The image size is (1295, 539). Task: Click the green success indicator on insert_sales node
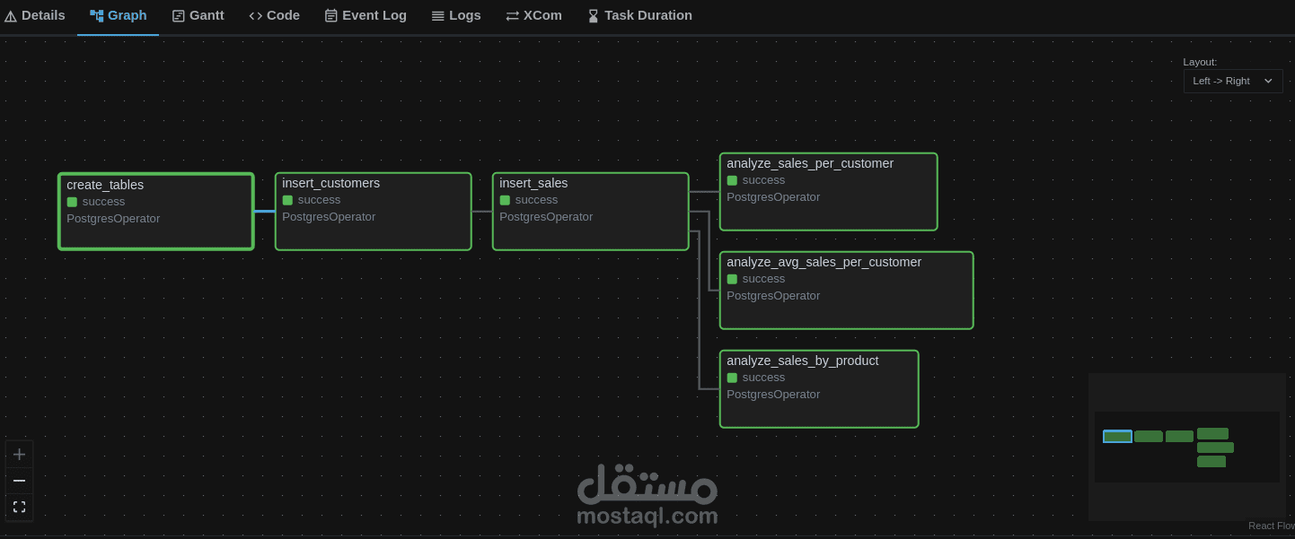[x=505, y=200]
